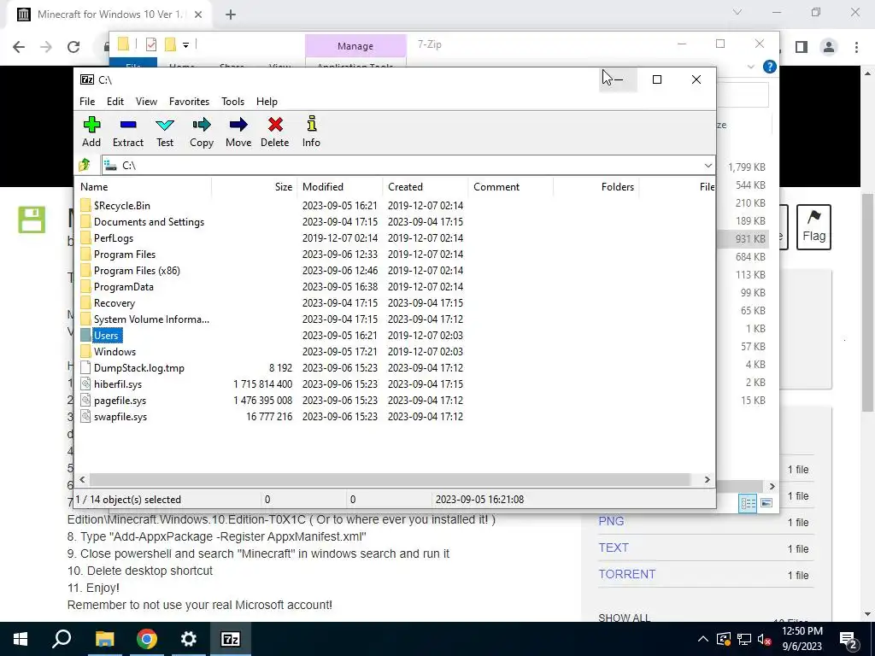Show hidden system tray icons chevron
The width and height of the screenshot is (875, 656).
click(x=703, y=639)
